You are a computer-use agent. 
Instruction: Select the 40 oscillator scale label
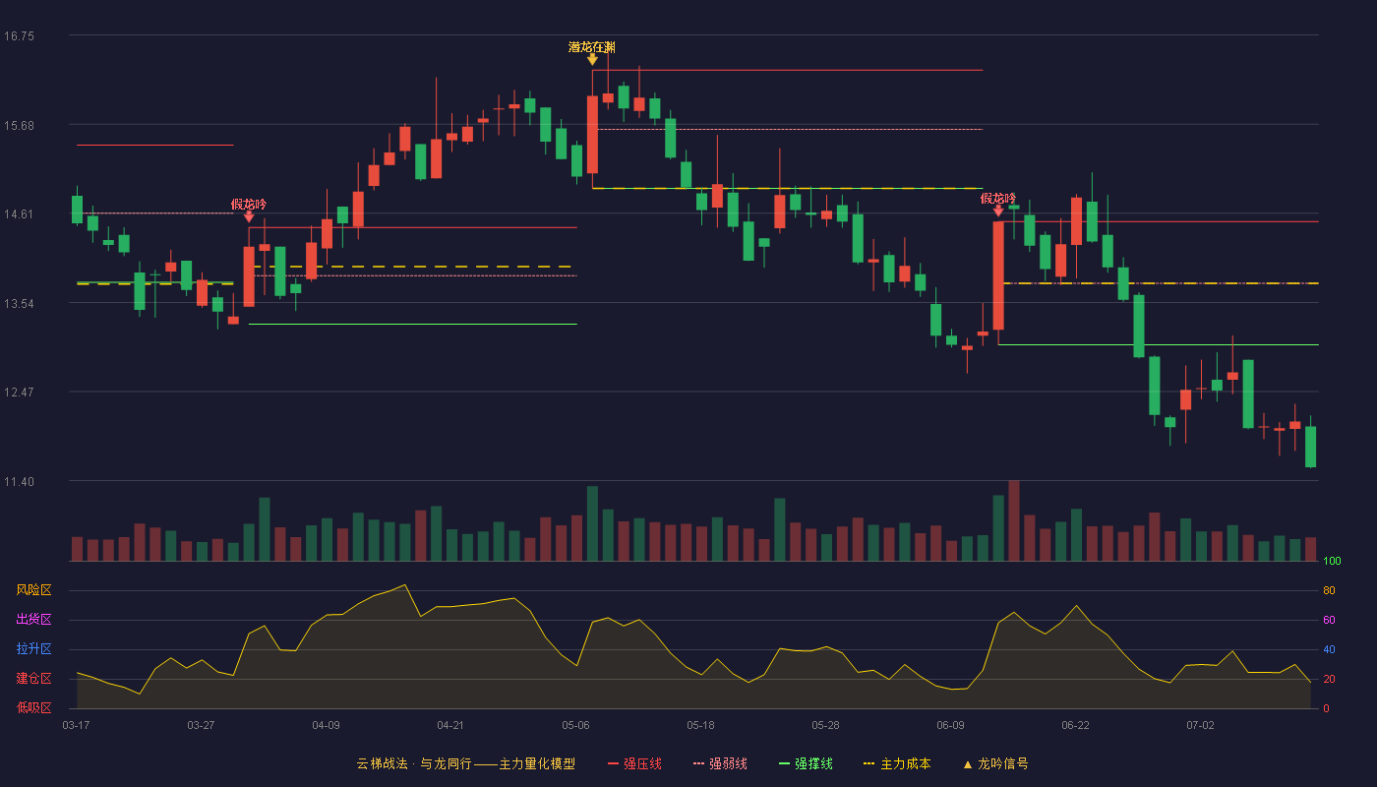1329,649
